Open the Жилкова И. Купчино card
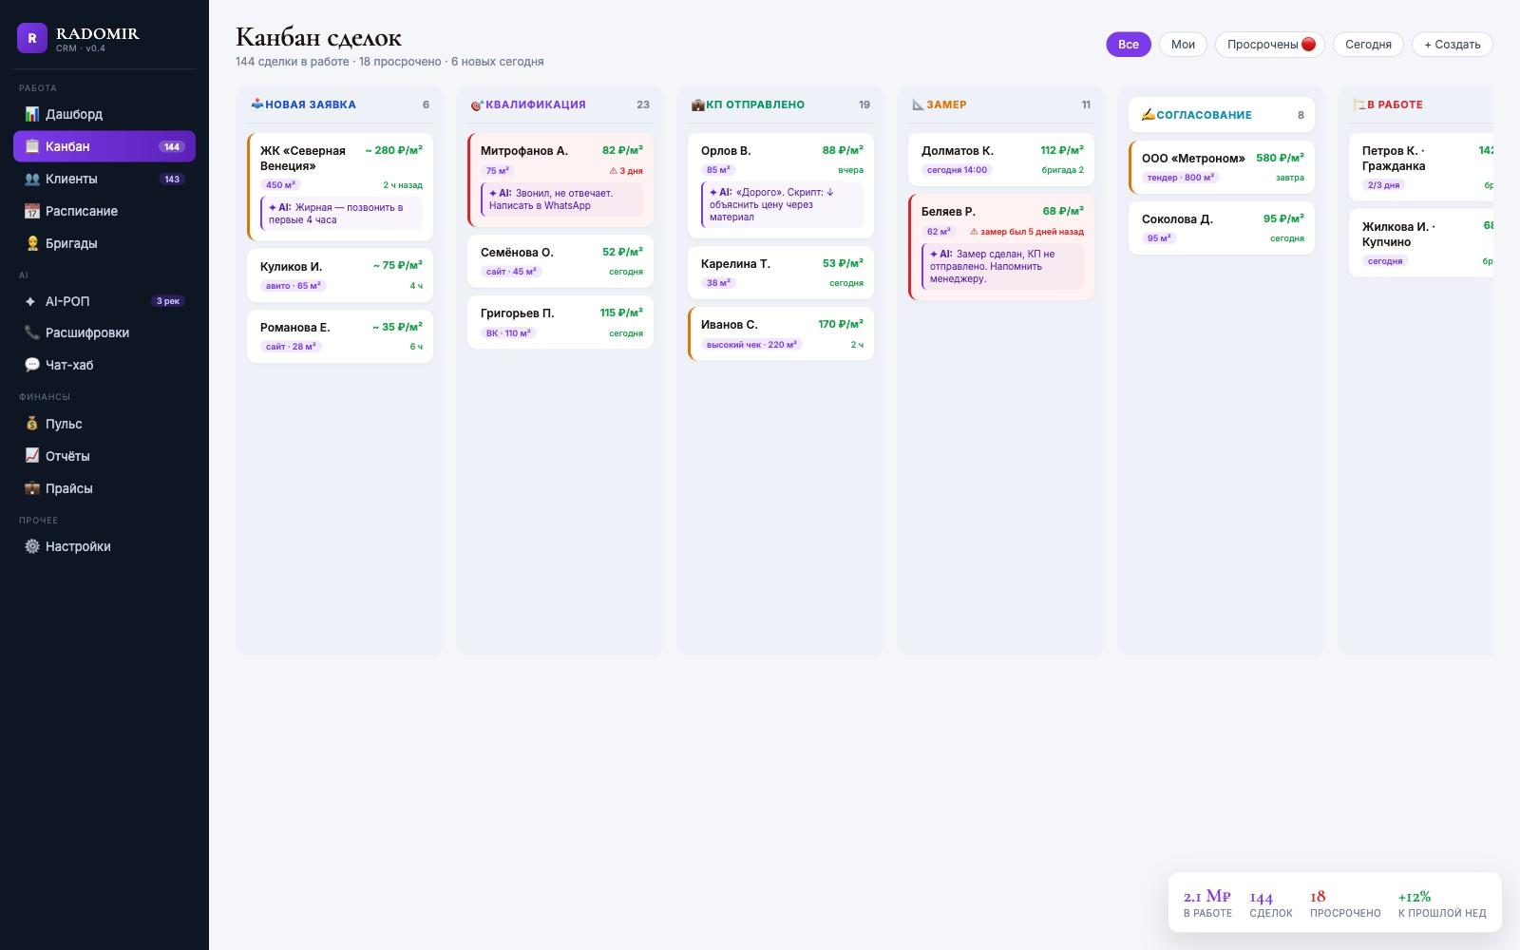 tap(1421, 243)
